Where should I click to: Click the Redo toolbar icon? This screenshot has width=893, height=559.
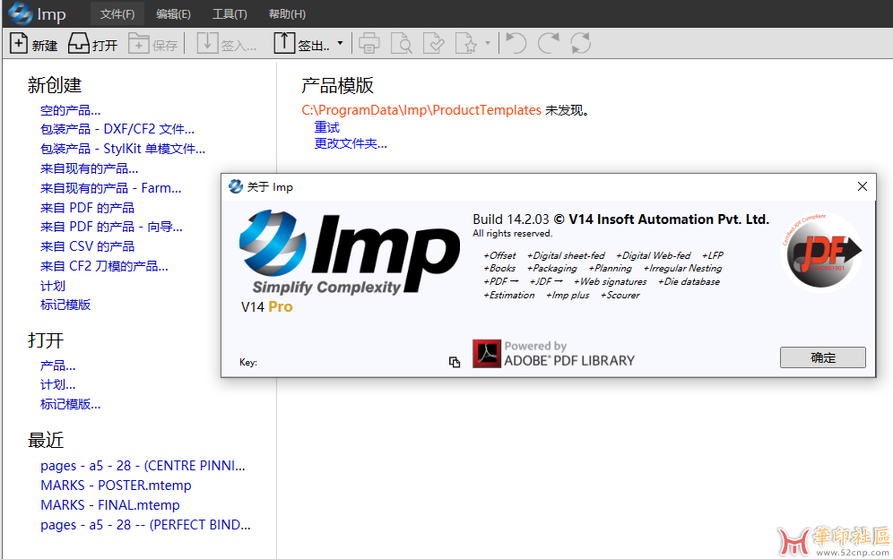point(549,43)
